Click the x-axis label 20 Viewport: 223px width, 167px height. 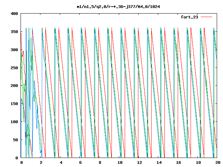point(218,162)
